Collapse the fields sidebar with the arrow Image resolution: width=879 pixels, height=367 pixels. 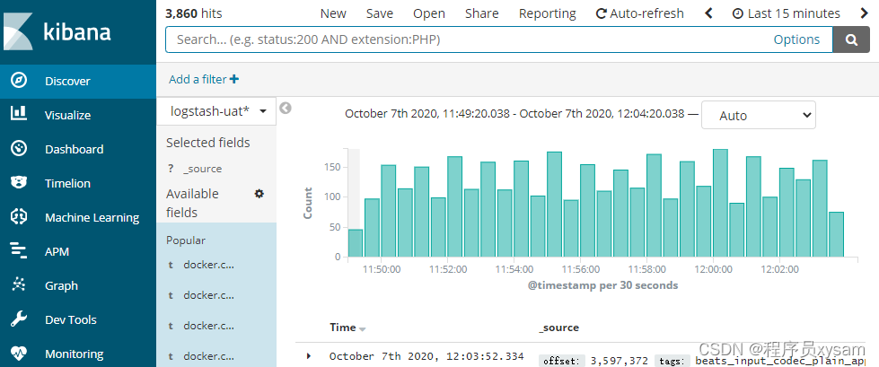coord(286,109)
